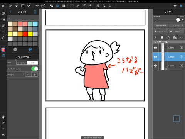Screen dimensions: 185x139
Task: Select the hand pan tool
Action: 3,117
